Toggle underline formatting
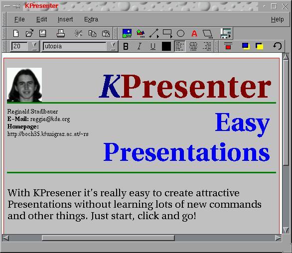 (153, 46)
